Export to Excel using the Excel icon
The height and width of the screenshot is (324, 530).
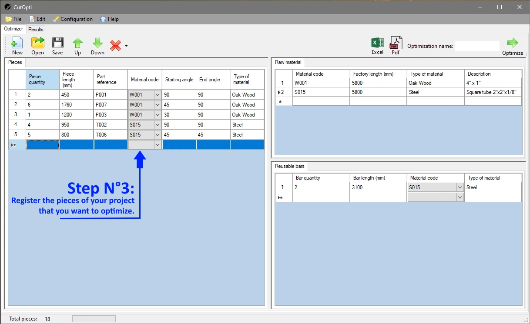pos(377,45)
